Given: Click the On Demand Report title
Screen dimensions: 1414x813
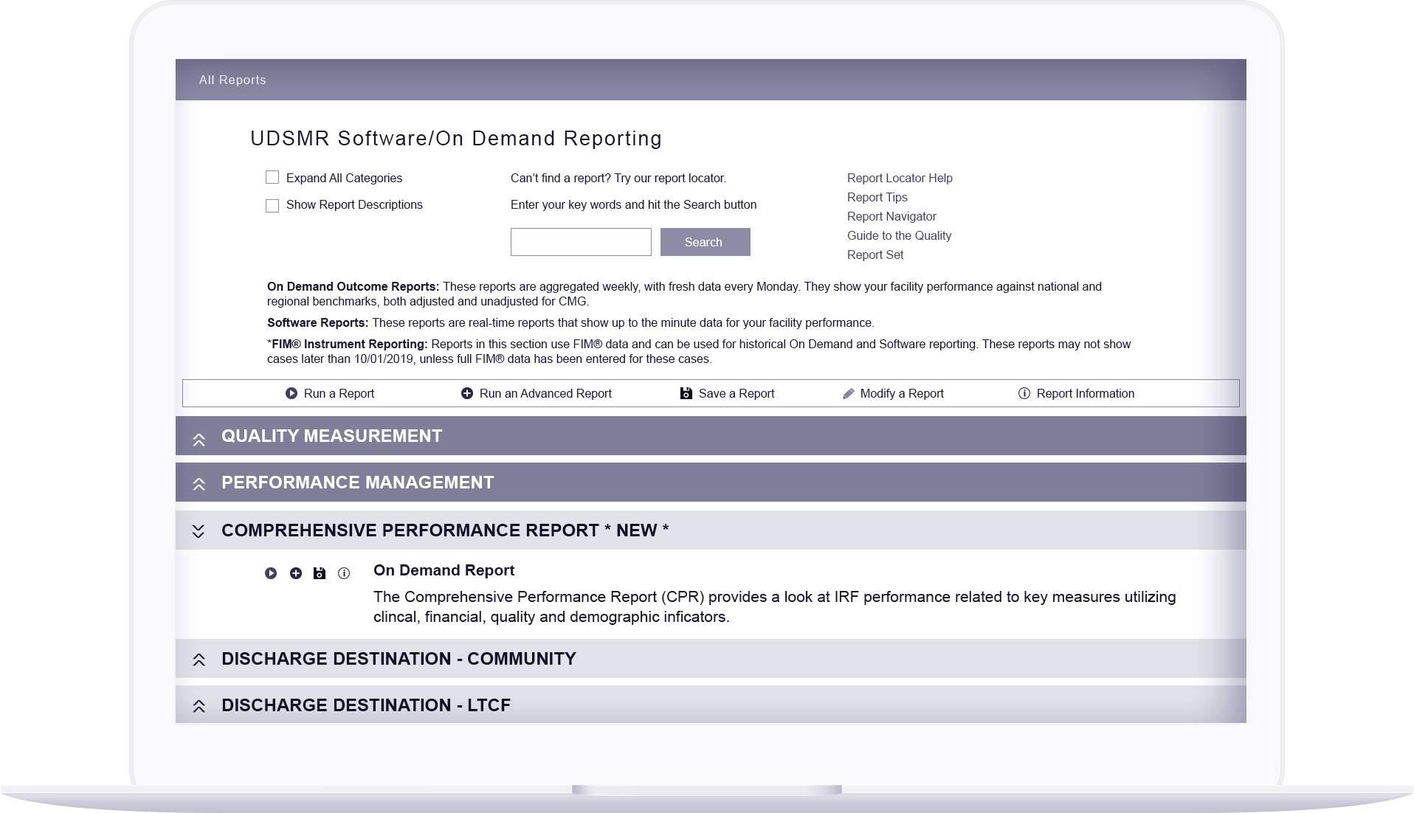Looking at the screenshot, I should (444, 570).
